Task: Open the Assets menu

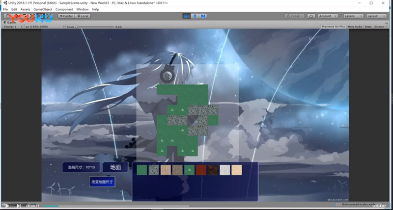Action: coord(26,9)
